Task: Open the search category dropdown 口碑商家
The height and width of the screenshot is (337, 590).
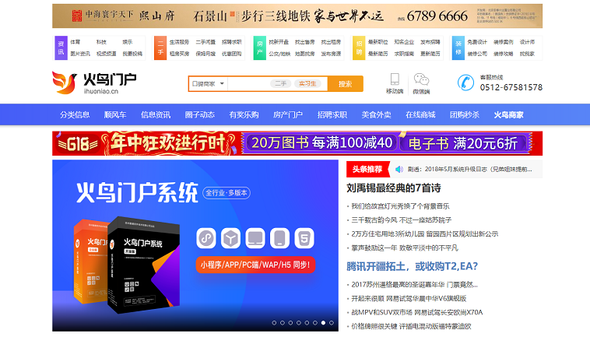Action: 208,83
